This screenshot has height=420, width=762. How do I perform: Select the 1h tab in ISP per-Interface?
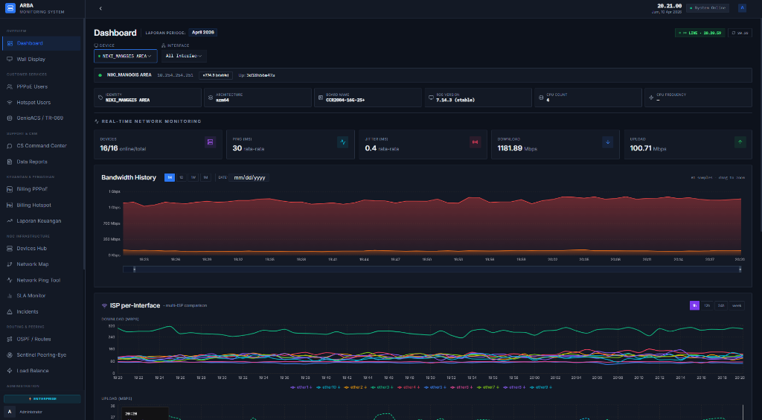pyautogui.click(x=694, y=306)
